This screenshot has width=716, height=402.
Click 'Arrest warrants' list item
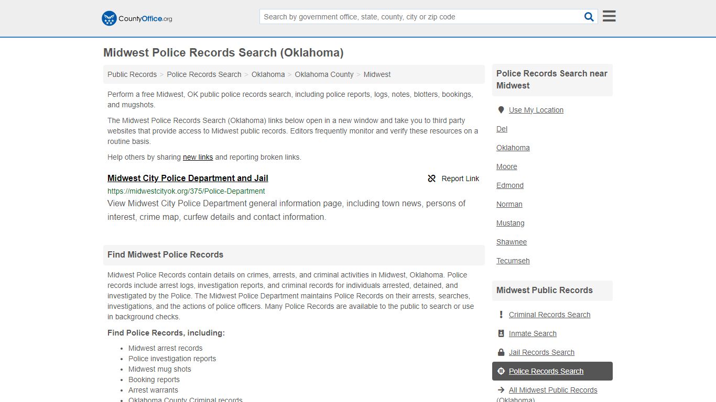153,390
